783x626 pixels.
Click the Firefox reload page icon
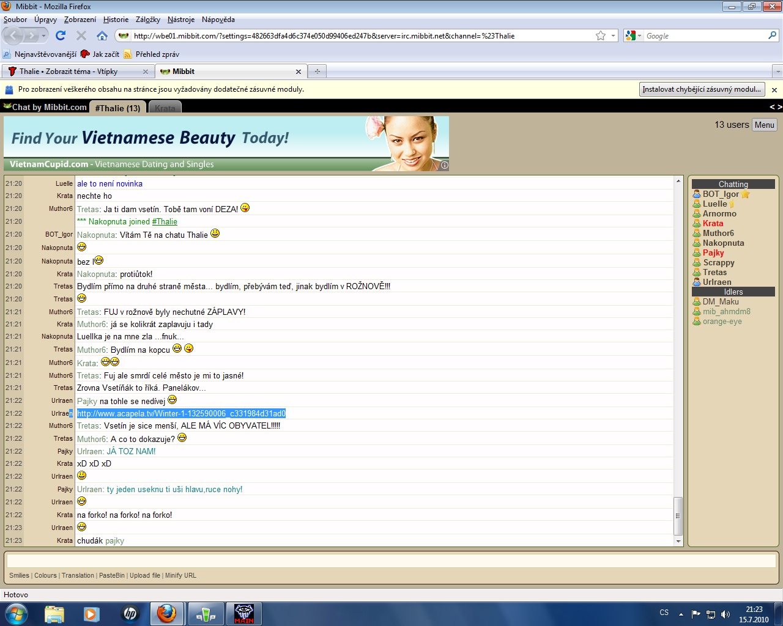coord(61,35)
